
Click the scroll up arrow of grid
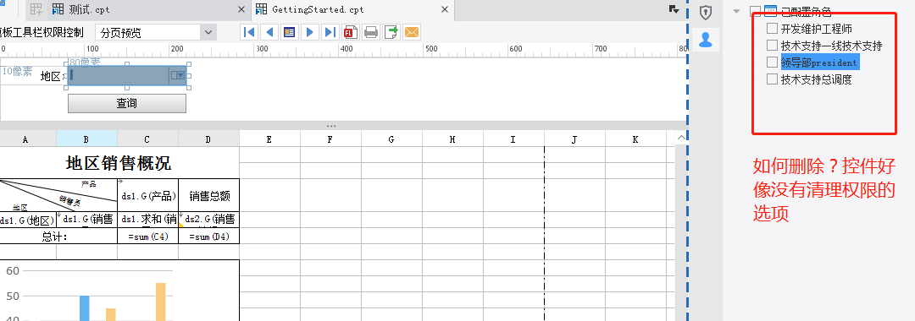click(681, 138)
